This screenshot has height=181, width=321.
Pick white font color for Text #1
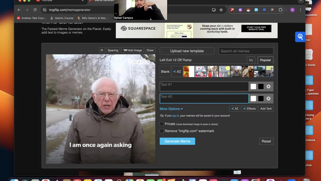click(x=253, y=86)
